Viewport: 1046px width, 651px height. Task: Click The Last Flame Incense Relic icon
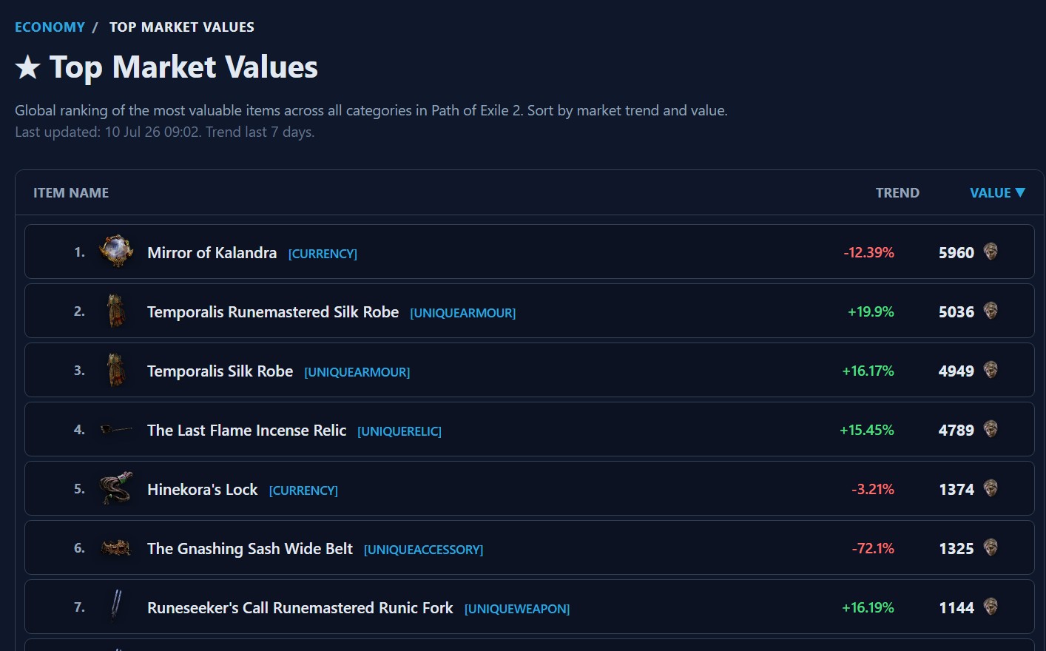point(116,429)
